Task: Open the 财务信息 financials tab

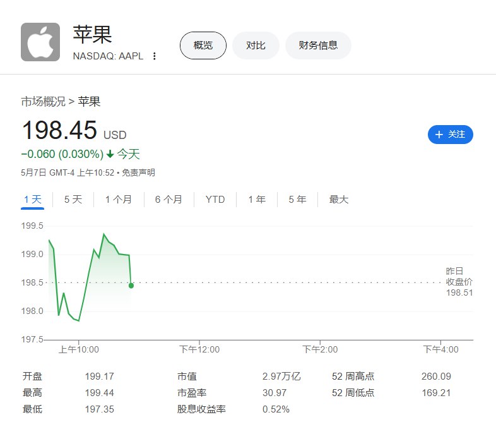Action: [318, 45]
